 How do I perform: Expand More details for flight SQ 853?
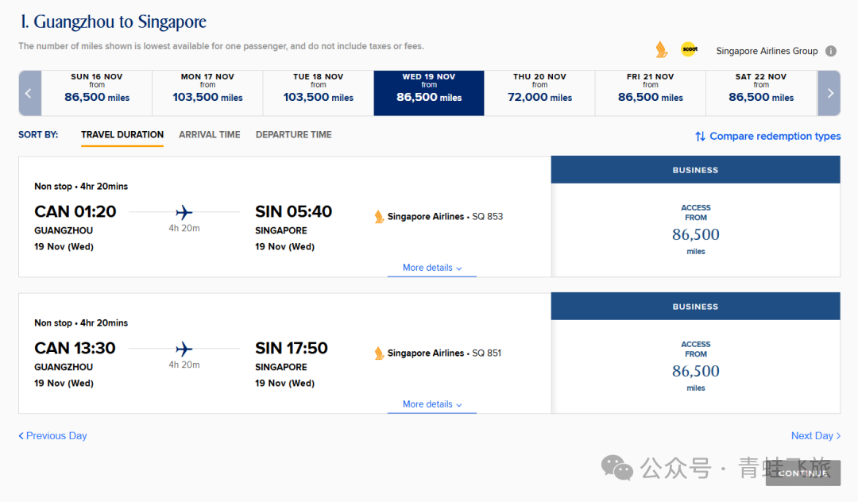pos(431,268)
